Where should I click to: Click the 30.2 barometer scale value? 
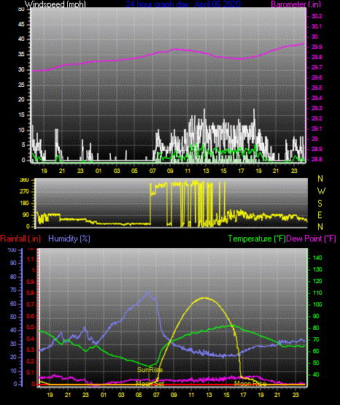point(317,16)
